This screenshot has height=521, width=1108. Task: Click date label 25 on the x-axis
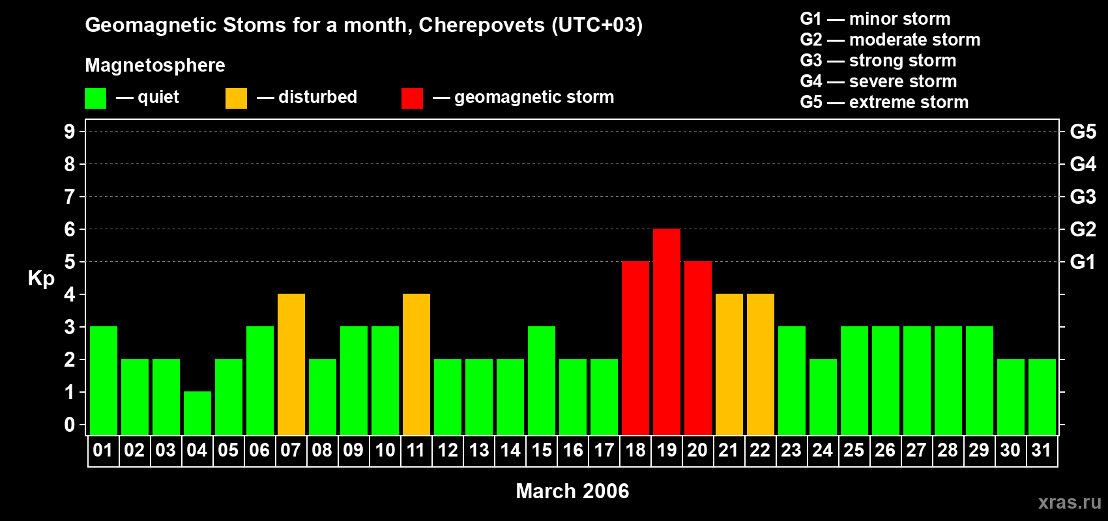(x=854, y=451)
